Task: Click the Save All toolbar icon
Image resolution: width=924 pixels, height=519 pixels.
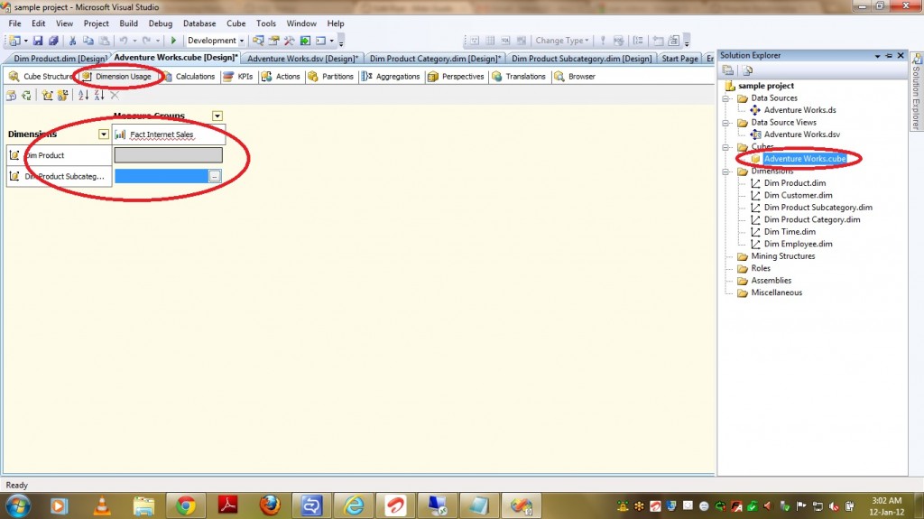Action: point(53,41)
